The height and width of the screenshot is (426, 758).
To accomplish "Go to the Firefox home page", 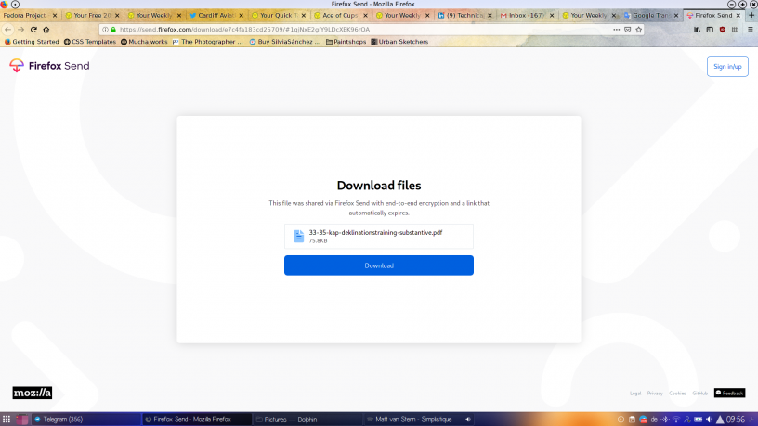I will (x=46, y=29).
